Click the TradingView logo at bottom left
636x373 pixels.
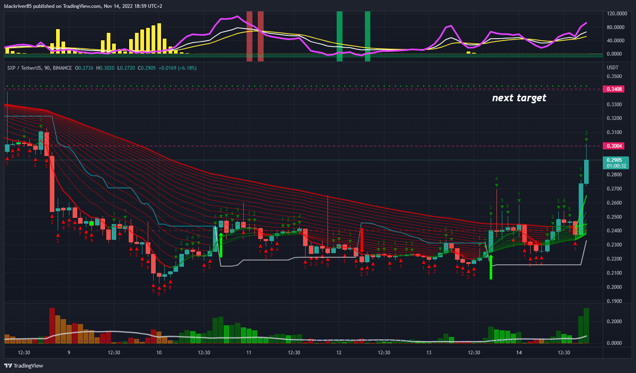pos(24,366)
